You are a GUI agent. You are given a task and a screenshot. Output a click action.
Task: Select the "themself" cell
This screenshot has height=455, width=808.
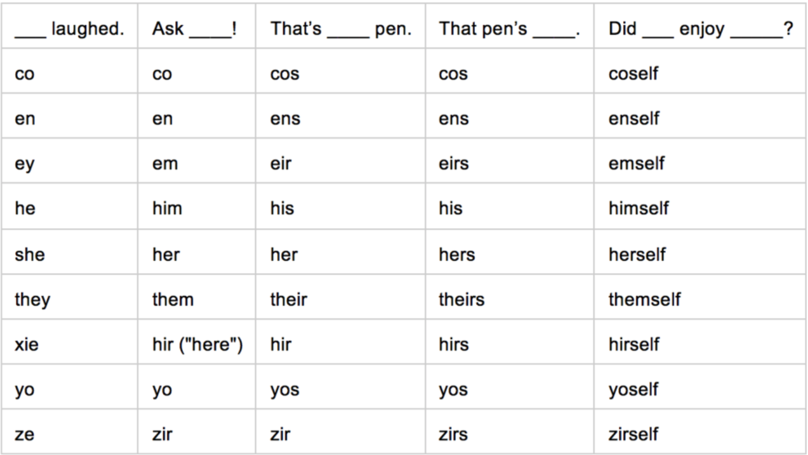(644, 299)
